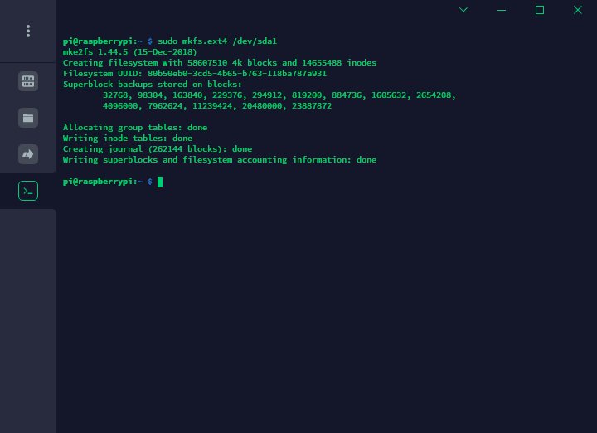Screen dimensions: 597x433
Task: Minimize the terminal window
Action: [x=502, y=10]
